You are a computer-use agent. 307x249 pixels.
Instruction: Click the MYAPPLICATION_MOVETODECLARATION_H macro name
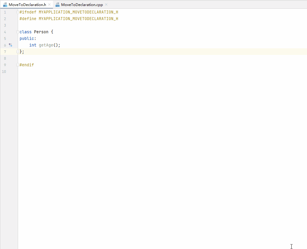click(78, 12)
